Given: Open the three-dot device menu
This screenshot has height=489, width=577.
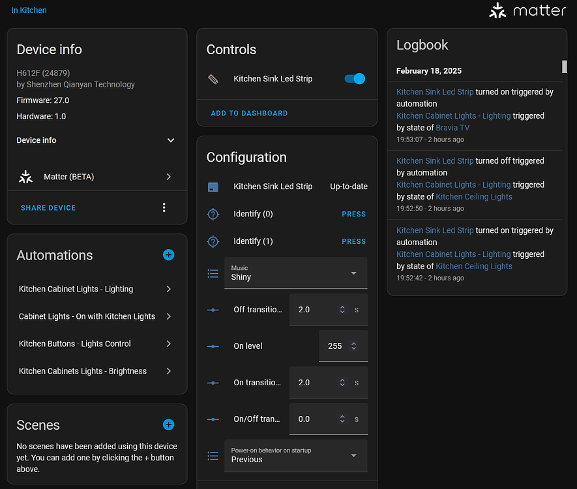Looking at the screenshot, I should coord(164,207).
